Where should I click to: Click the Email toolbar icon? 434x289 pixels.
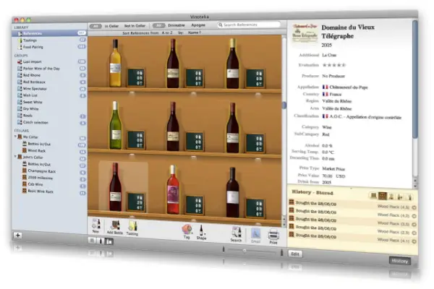255,236
